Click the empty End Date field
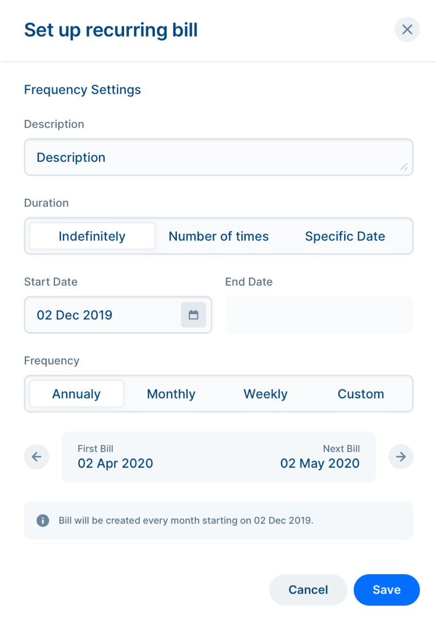 pos(319,315)
